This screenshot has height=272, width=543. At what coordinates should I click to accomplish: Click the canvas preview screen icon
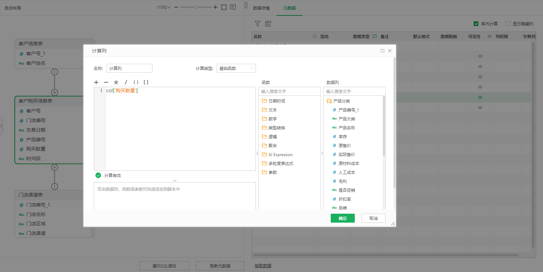coord(233,7)
